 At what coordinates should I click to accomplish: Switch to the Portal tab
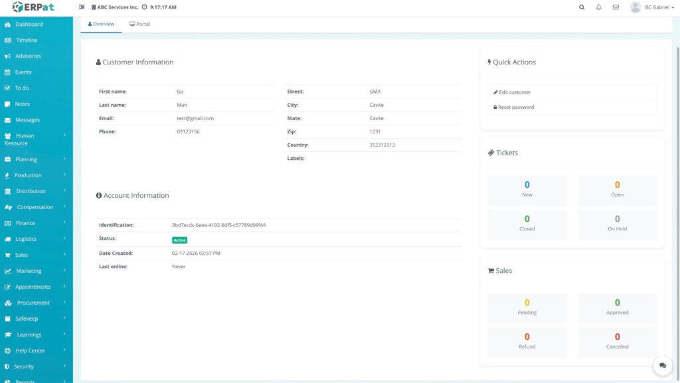(x=140, y=24)
